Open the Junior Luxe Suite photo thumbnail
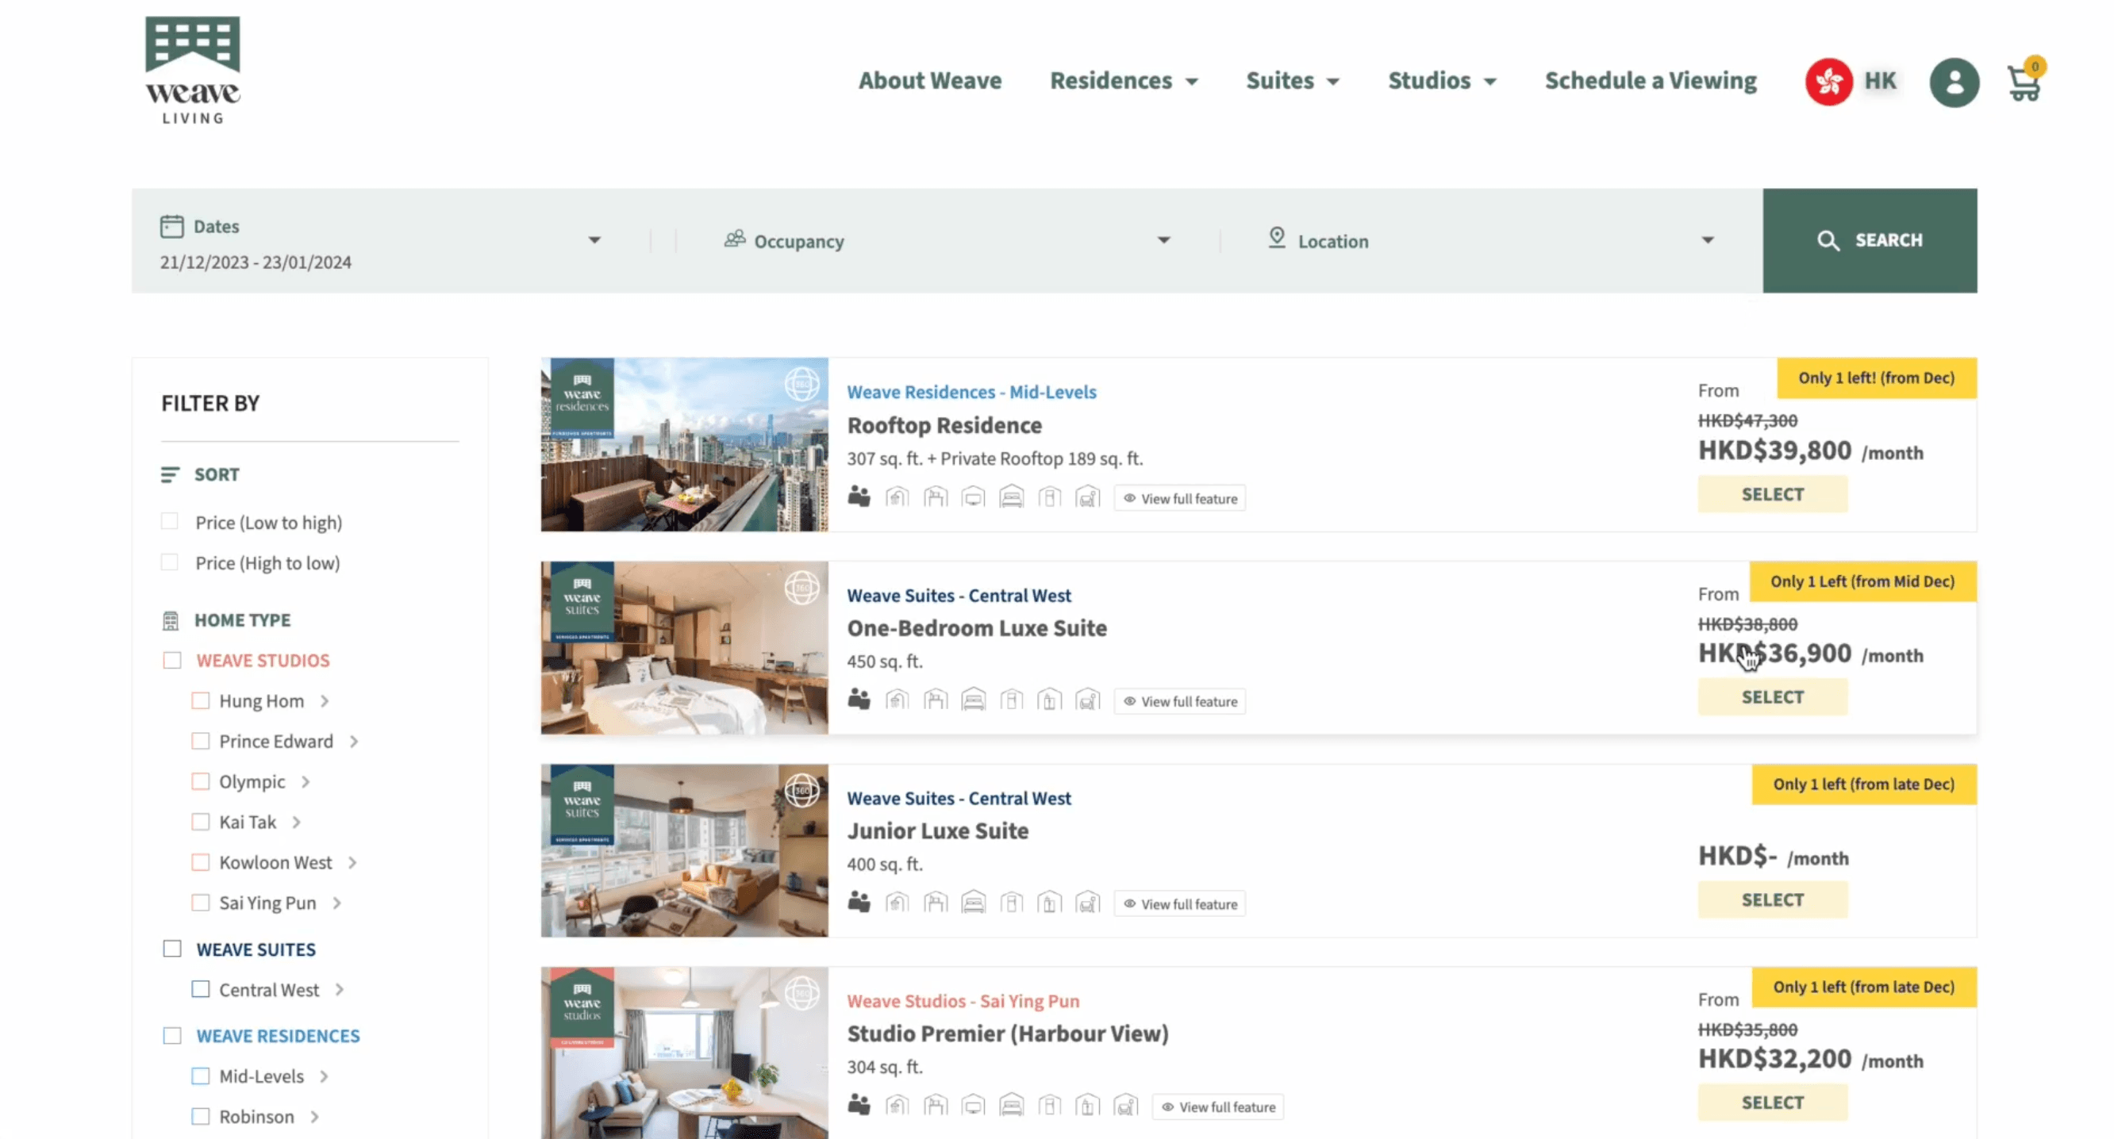Image resolution: width=2114 pixels, height=1139 pixels. (x=684, y=850)
